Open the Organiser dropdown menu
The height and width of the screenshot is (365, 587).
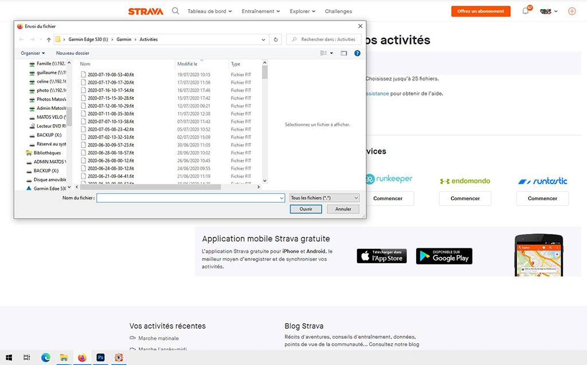(33, 53)
